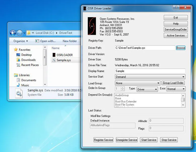Open the Service Start dropdown

[x=150, y=77]
